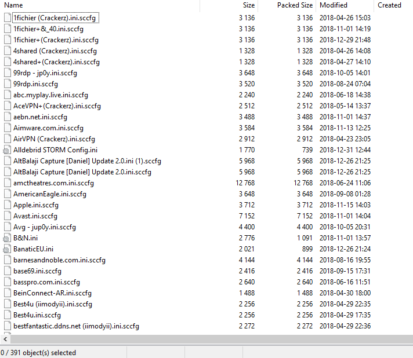Click the file icon of Best4u (iimodyii).ini.sccfg
The width and height of the screenshot is (413, 358).
tap(8, 304)
